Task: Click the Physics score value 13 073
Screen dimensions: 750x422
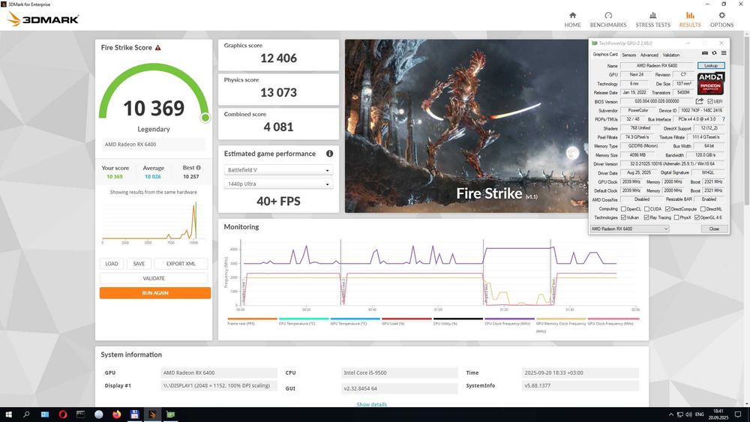Action: pyautogui.click(x=278, y=93)
